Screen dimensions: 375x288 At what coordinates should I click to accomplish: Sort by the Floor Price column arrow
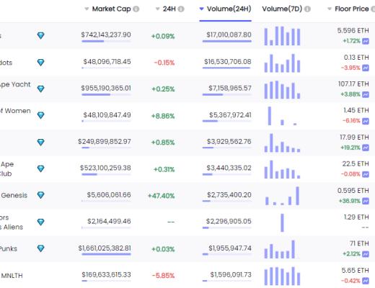[330, 9]
